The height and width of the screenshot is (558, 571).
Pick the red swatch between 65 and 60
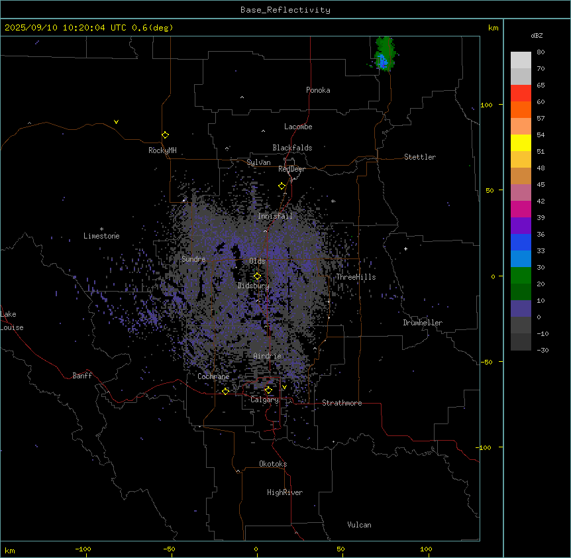coord(521,93)
